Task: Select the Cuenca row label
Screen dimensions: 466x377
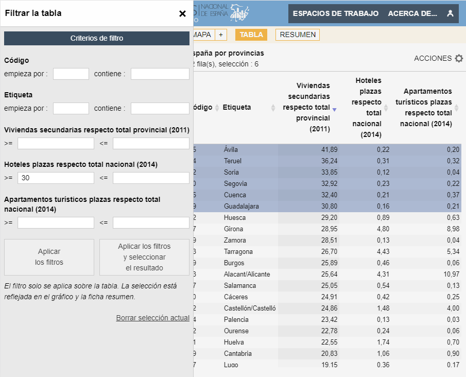Action: click(235, 195)
